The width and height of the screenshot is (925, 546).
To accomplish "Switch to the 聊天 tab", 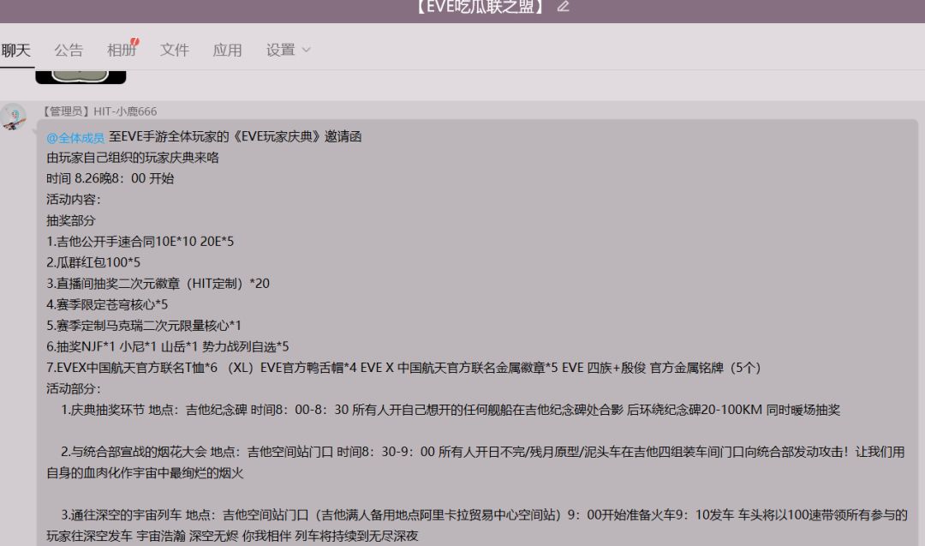I will 16,51.
